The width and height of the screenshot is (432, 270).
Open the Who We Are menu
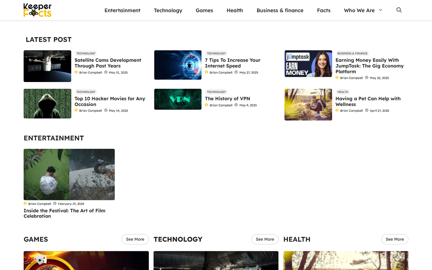pyautogui.click(x=359, y=10)
